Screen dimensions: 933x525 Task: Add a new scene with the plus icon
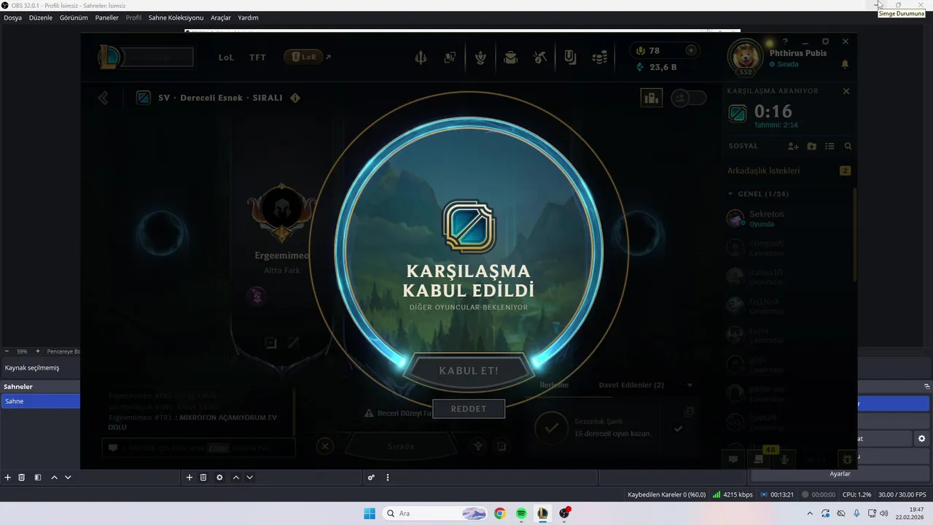click(x=8, y=478)
